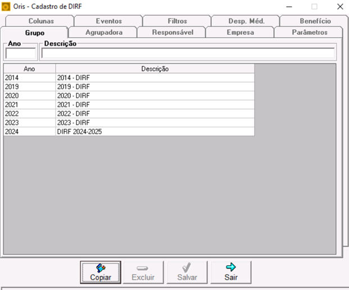Select the '2019 - DIRF' description cell
Screen dimensions: 349x290
point(155,87)
